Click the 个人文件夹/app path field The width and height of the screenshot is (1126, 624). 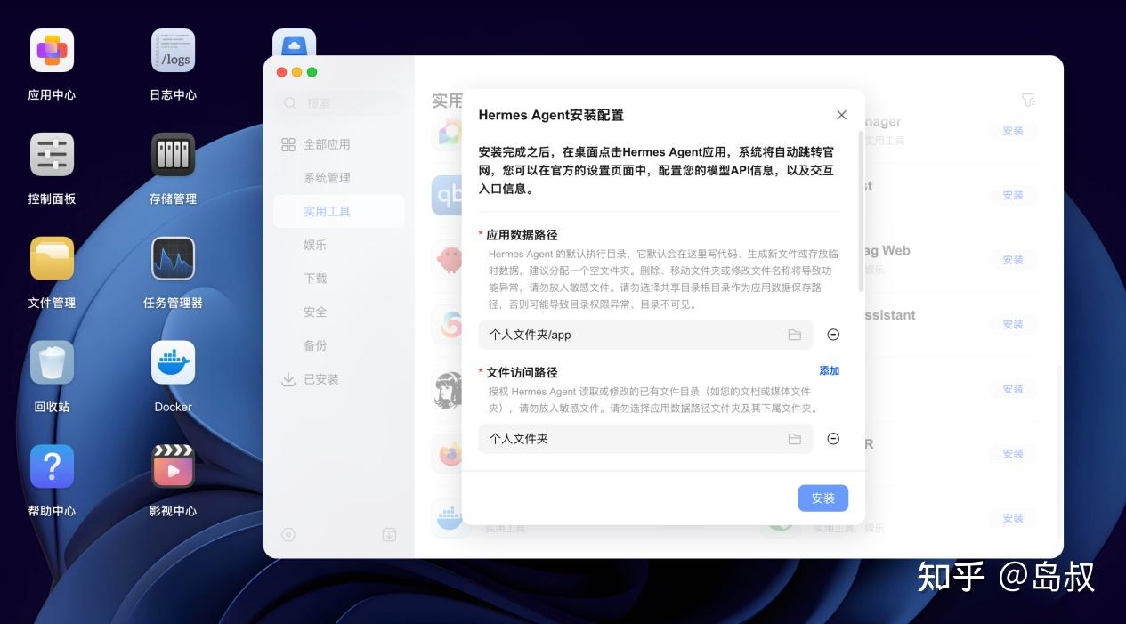point(645,335)
